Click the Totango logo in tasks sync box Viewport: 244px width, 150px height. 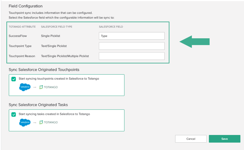pos(49,122)
